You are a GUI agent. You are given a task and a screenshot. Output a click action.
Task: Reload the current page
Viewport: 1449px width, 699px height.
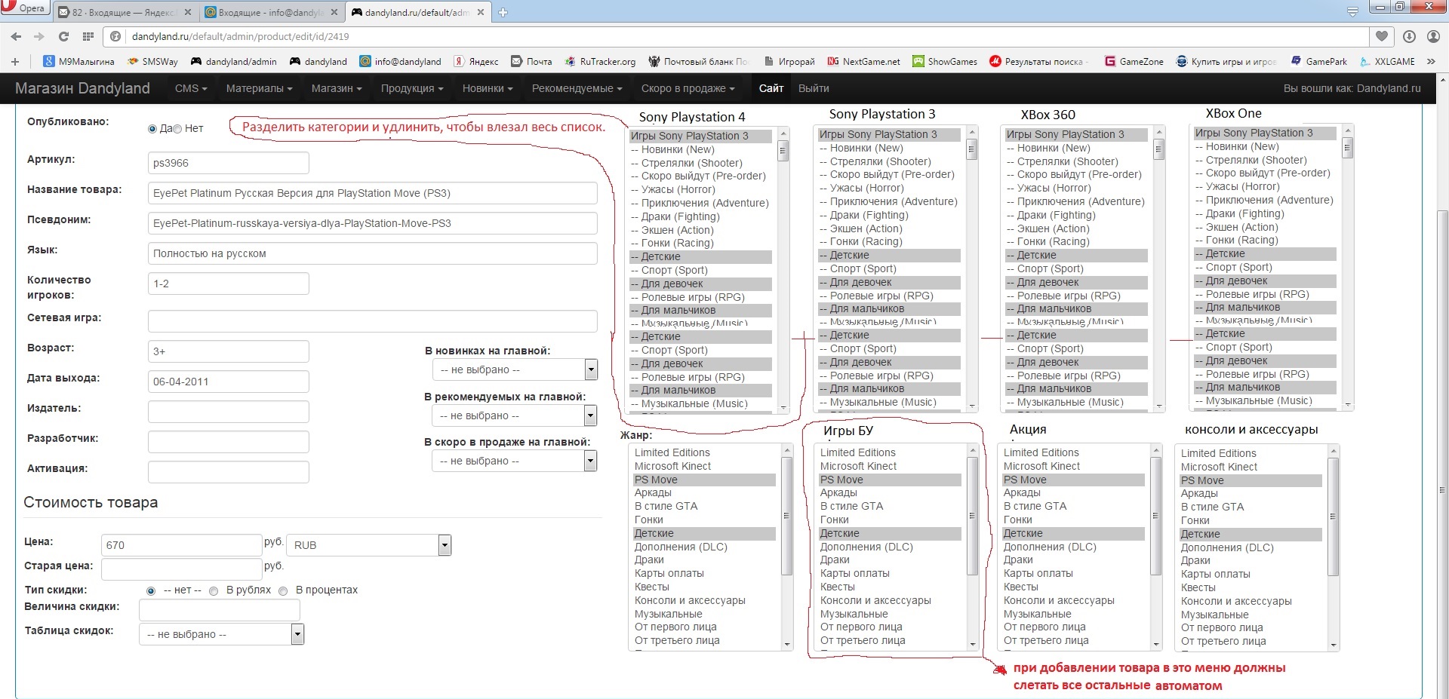coord(64,36)
